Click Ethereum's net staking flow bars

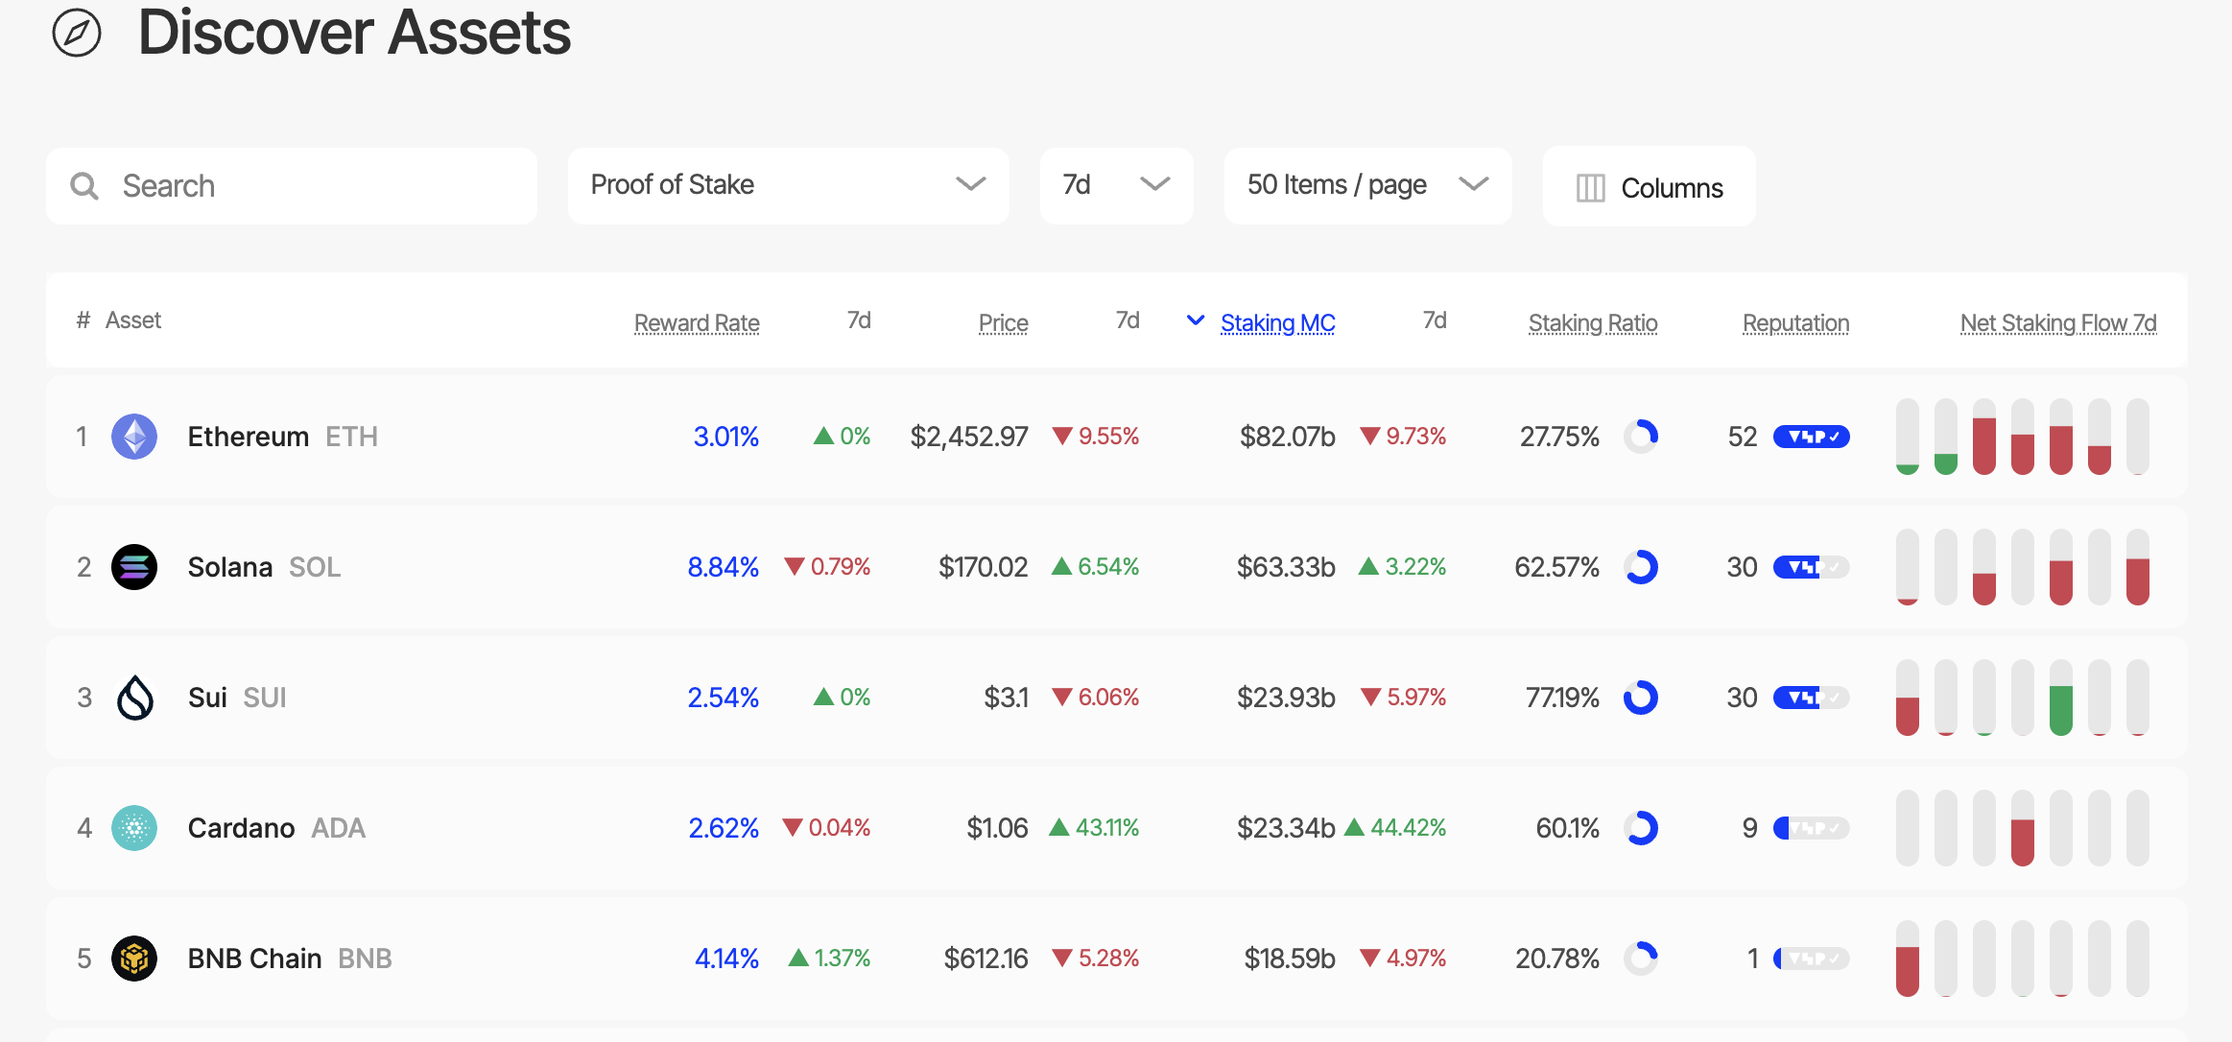click(x=2022, y=437)
